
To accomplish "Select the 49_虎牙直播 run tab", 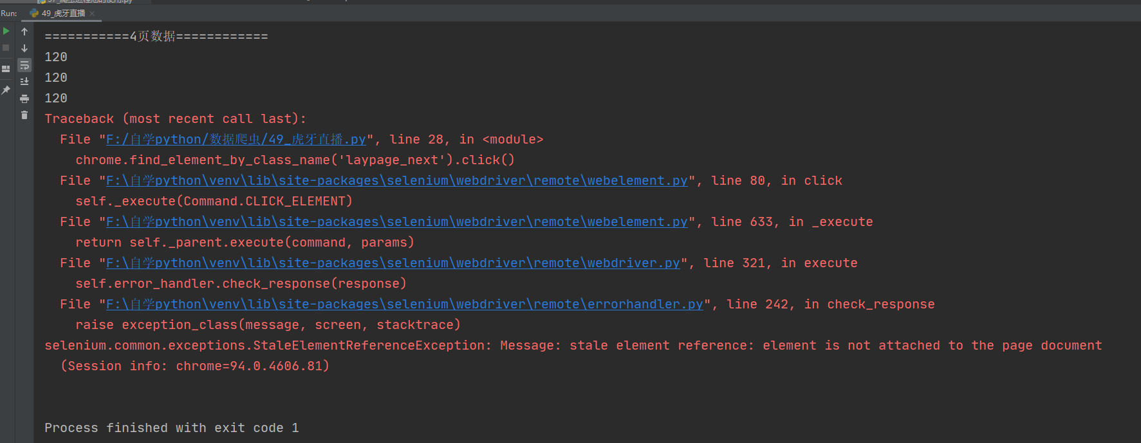I will tap(62, 14).
